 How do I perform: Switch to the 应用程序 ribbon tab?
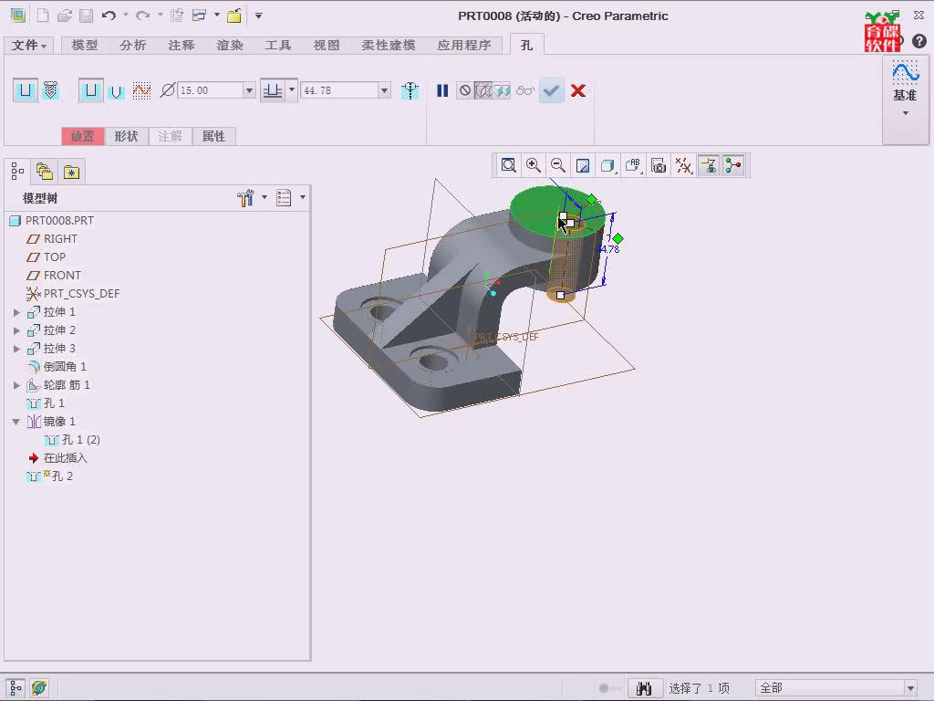tap(464, 46)
